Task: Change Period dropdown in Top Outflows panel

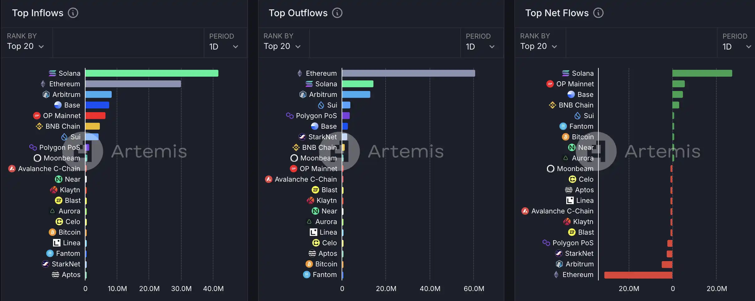Action: [480, 47]
